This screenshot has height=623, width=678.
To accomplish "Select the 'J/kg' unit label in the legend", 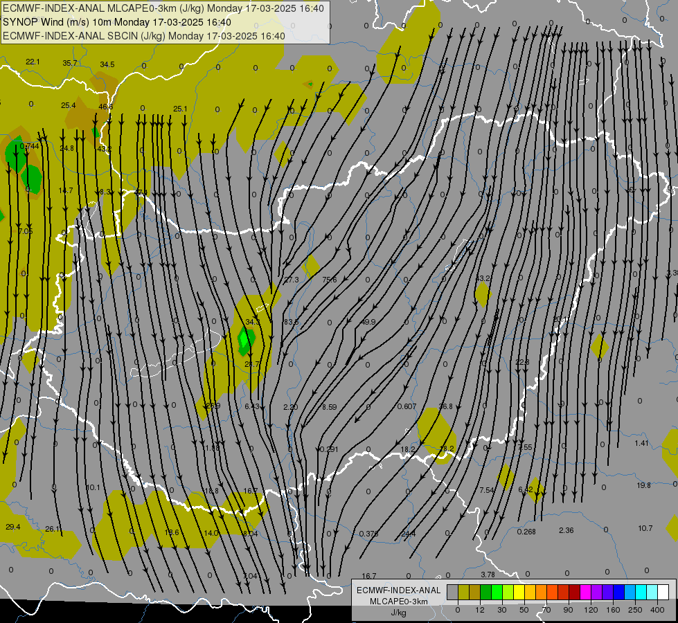I will pos(399,613).
